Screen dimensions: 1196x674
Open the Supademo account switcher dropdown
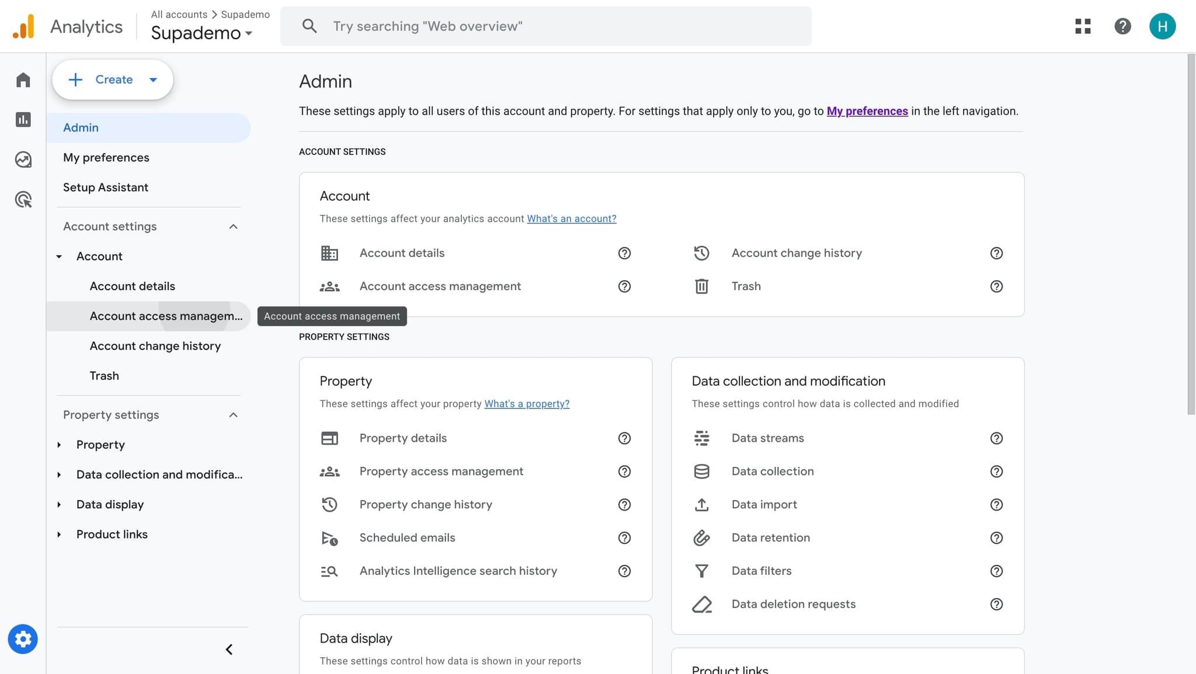(201, 33)
